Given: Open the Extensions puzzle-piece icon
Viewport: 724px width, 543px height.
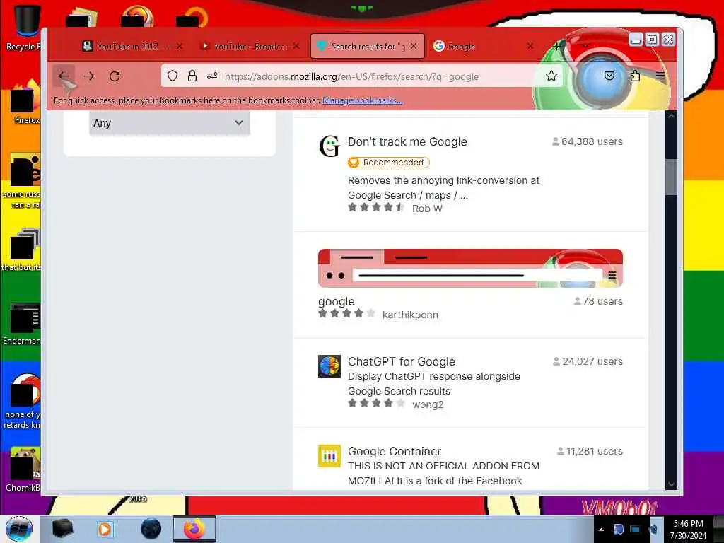Looking at the screenshot, I should point(636,76).
